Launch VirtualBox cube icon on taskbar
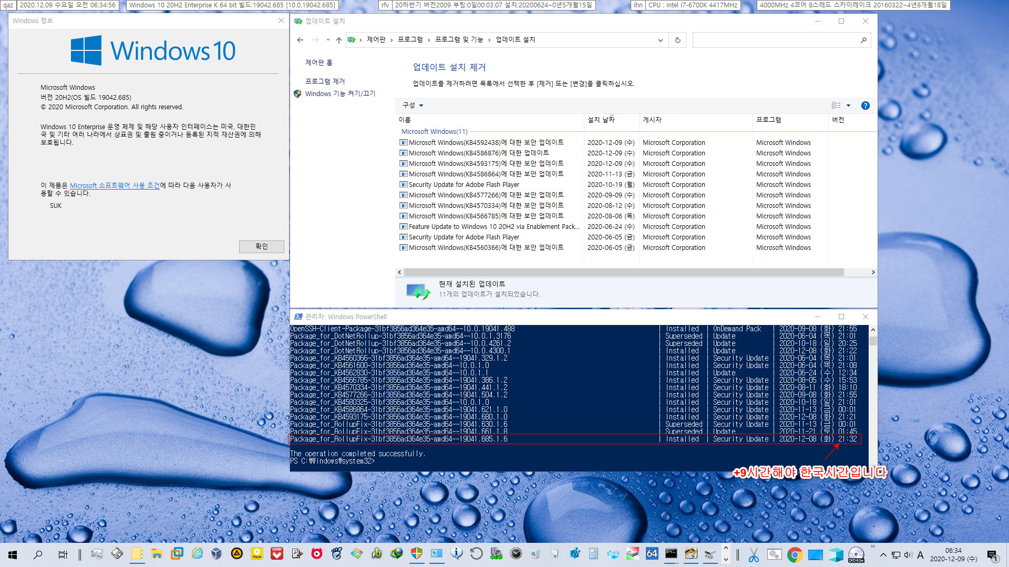1009x567 pixels. [x=217, y=554]
